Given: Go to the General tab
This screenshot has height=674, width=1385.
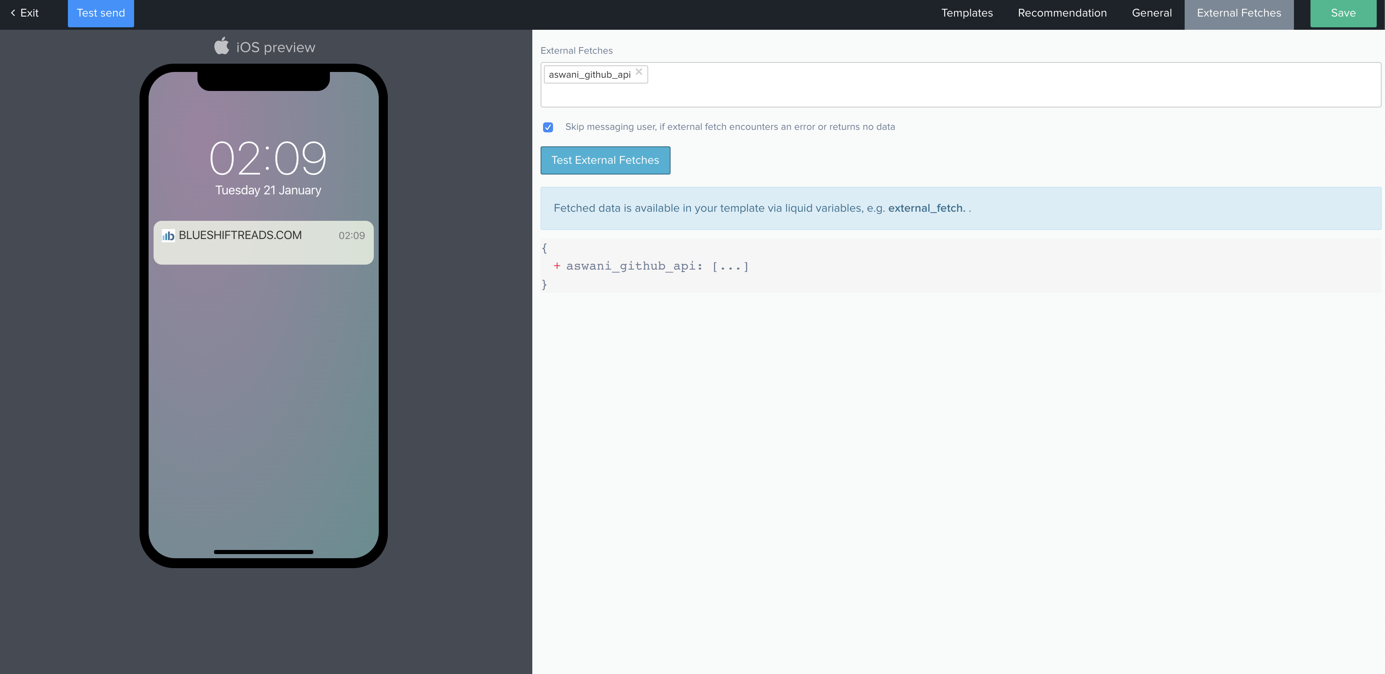Looking at the screenshot, I should click(1152, 13).
